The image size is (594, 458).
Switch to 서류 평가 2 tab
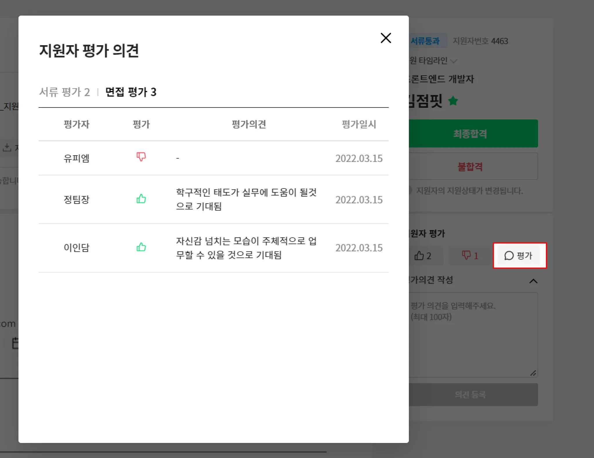[x=64, y=92]
